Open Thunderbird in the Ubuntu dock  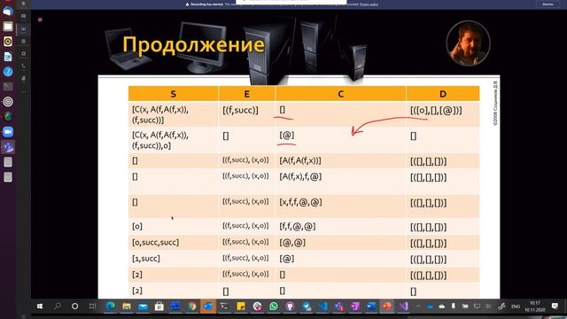(8, 12)
